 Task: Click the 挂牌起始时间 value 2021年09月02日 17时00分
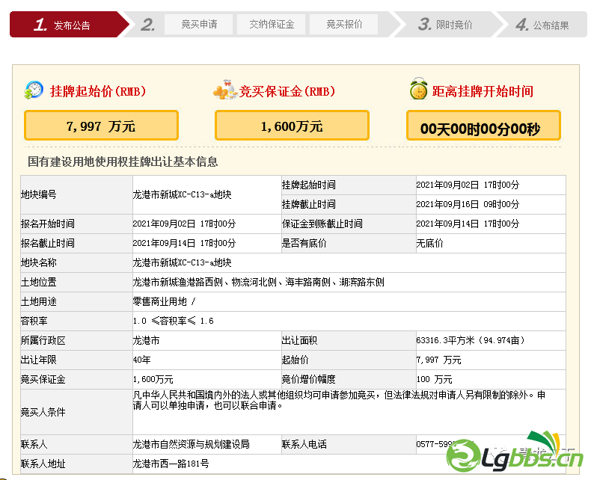(468, 185)
